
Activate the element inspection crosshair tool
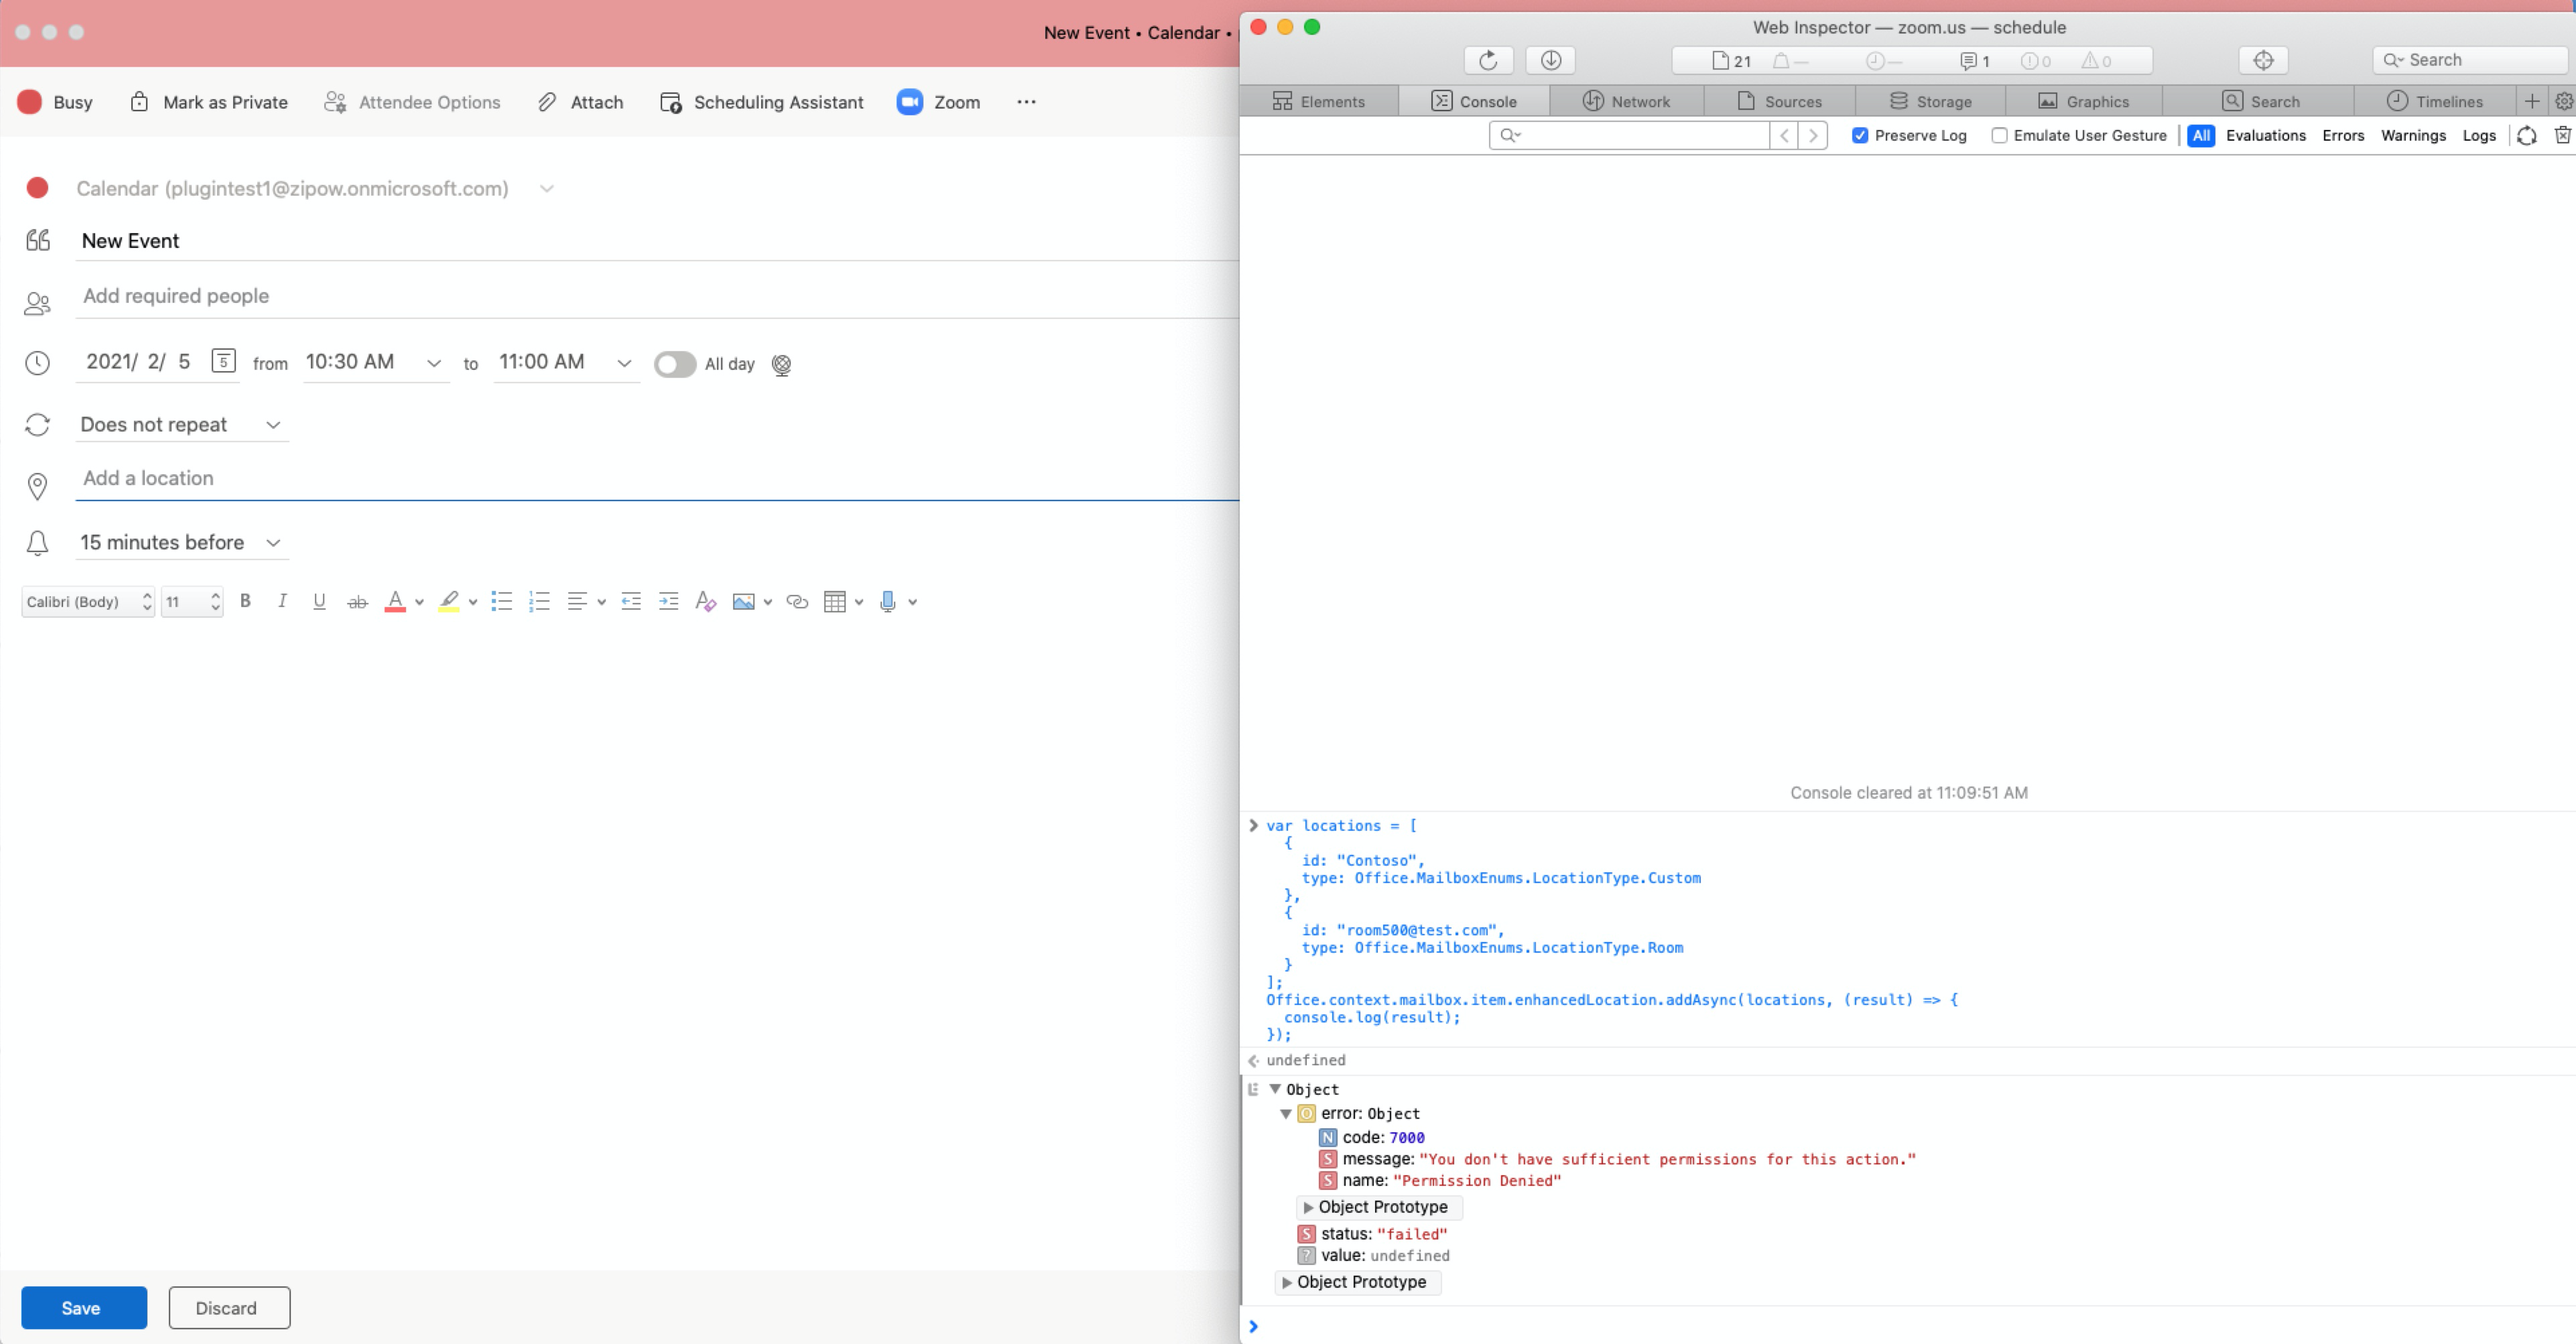click(2263, 60)
